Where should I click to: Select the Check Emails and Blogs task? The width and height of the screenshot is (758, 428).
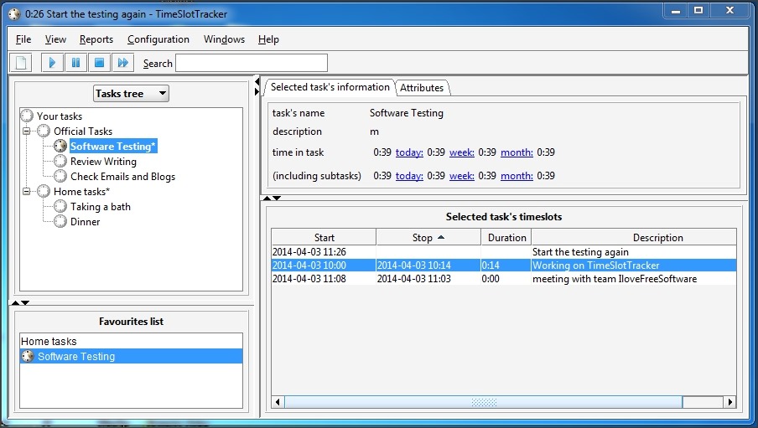[122, 177]
